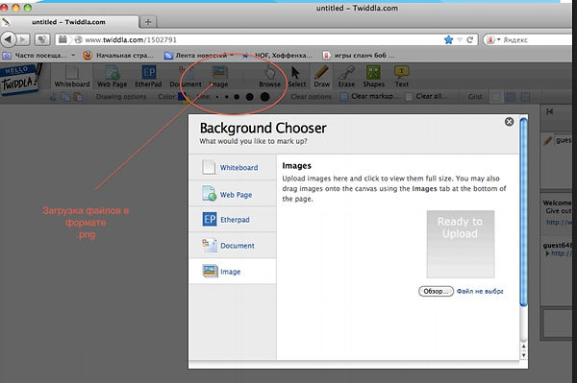The height and width of the screenshot is (383, 577).
Task: Click the copy icon in the drawing options row
Action: coord(65,97)
